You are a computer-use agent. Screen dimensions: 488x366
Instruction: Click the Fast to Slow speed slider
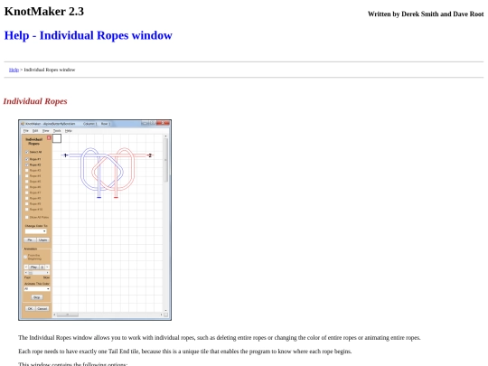pyautogui.click(x=37, y=273)
